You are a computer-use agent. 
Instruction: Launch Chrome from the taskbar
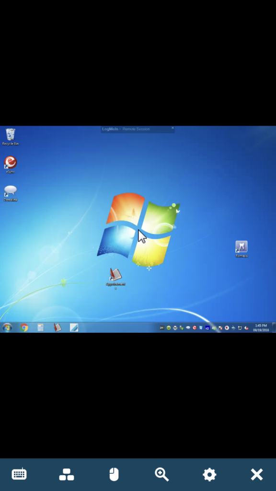[24, 327]
